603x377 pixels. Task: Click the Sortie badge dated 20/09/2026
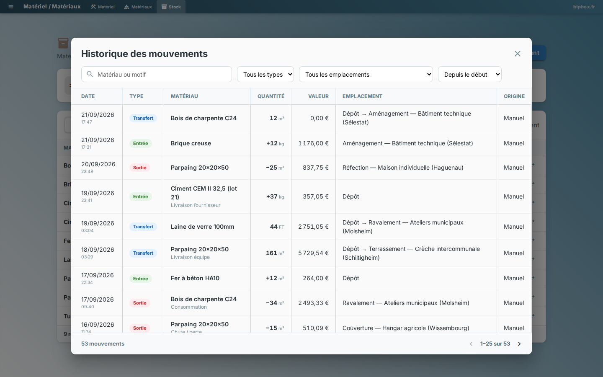click(140, 168)
